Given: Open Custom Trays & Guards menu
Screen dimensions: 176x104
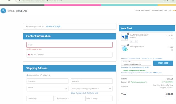Looking at the screenshot, I should pos(143,11).
